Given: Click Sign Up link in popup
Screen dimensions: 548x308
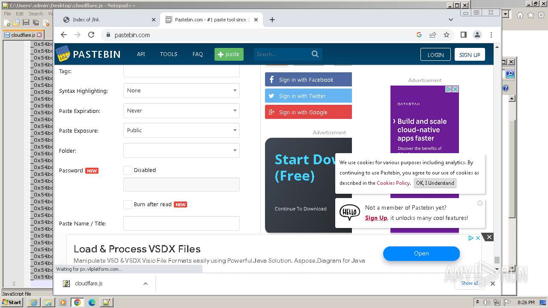Looking at the screenshot, I should tap(376, 218).
